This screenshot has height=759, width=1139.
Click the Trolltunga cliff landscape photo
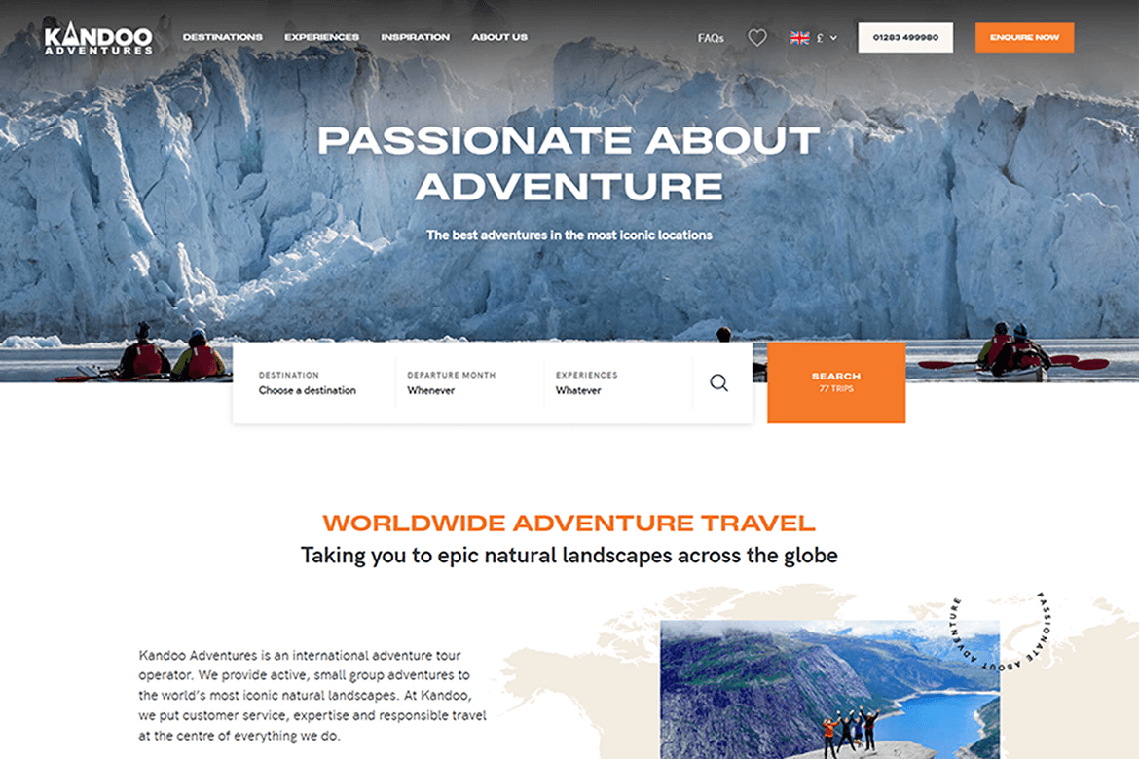click(x=829, y=690)
